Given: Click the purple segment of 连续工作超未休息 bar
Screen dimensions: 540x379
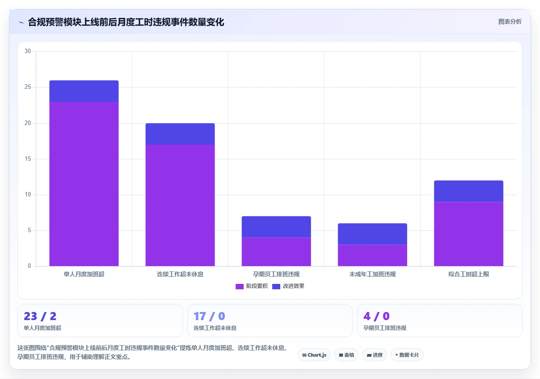Looking at the screenshot, I should pos(180,205).
